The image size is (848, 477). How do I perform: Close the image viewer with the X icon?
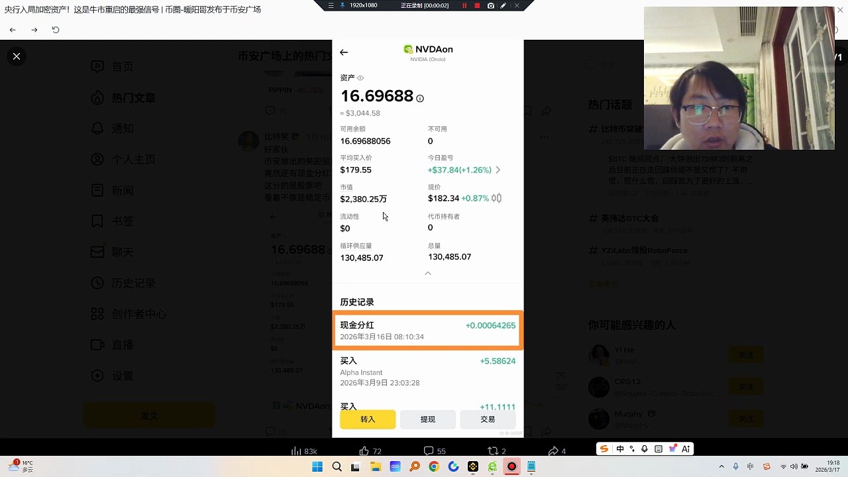17,56
